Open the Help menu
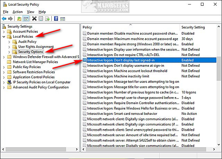 [x=42, y=12]
